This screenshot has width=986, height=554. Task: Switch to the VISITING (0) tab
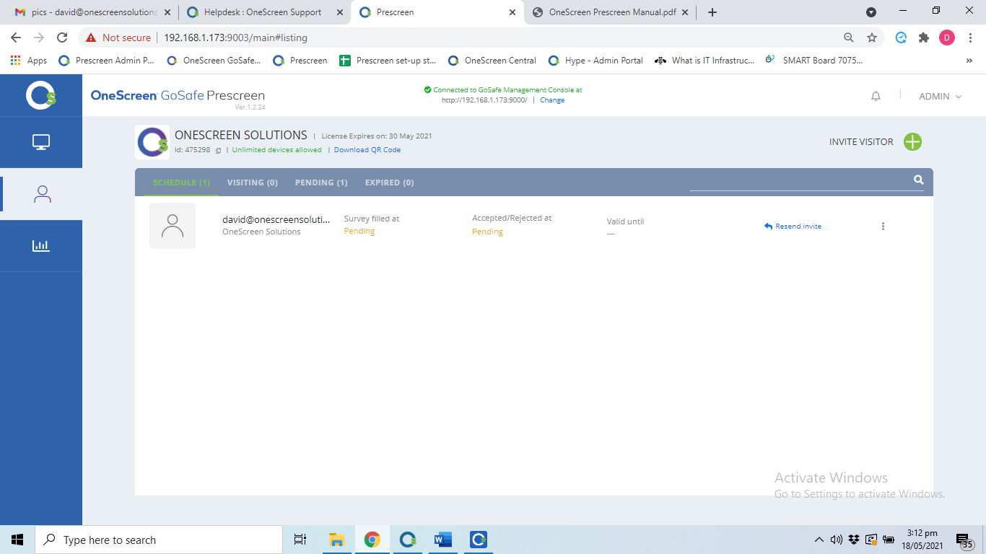coord(253,183)
